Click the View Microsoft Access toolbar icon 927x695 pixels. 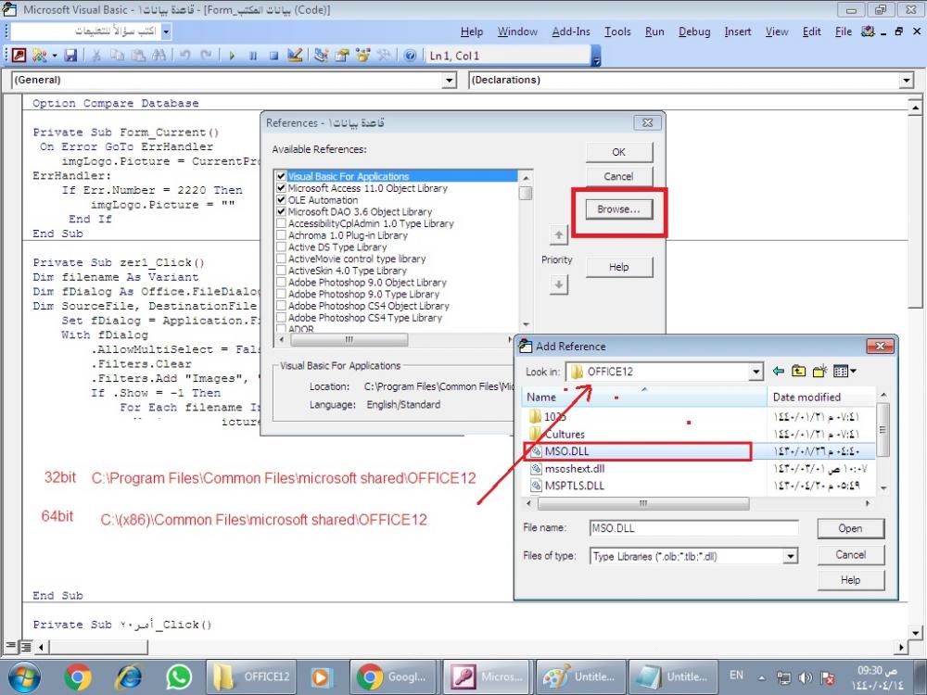pos(19,56)
